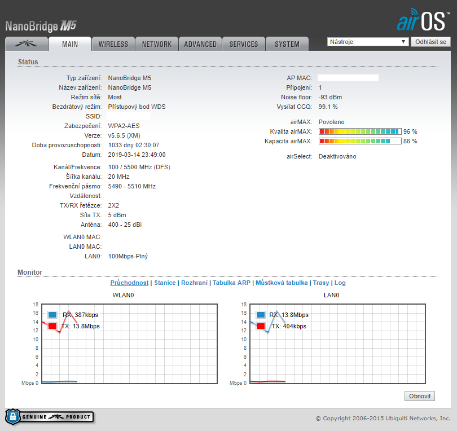The height and width of the screenshot is (431, 457).
Task: Open the Ubiquiti logo tab
Action: (27, 43)
